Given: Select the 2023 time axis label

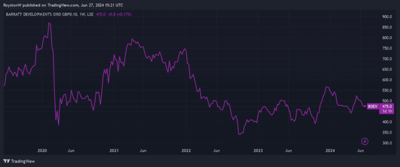Looking at the screenshot, I should coord(258,151).
